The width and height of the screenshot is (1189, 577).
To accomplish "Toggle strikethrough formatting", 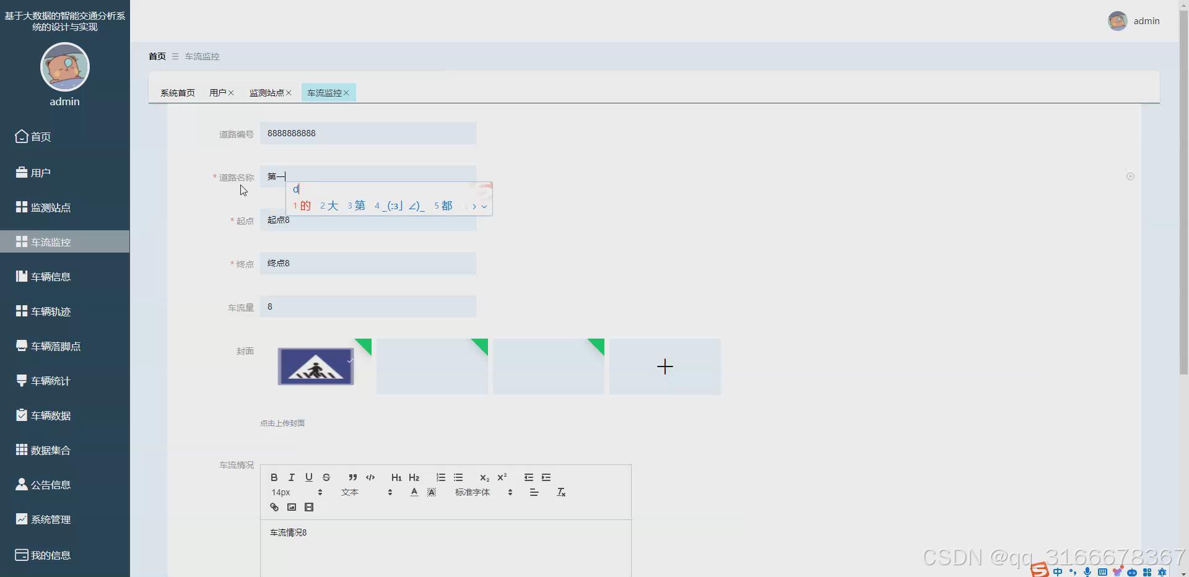I will click(326, 477).
